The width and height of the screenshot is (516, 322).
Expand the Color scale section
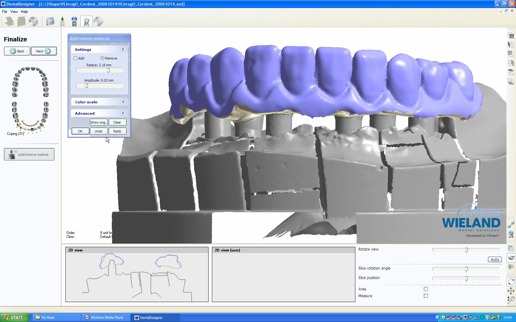(123, 102)
